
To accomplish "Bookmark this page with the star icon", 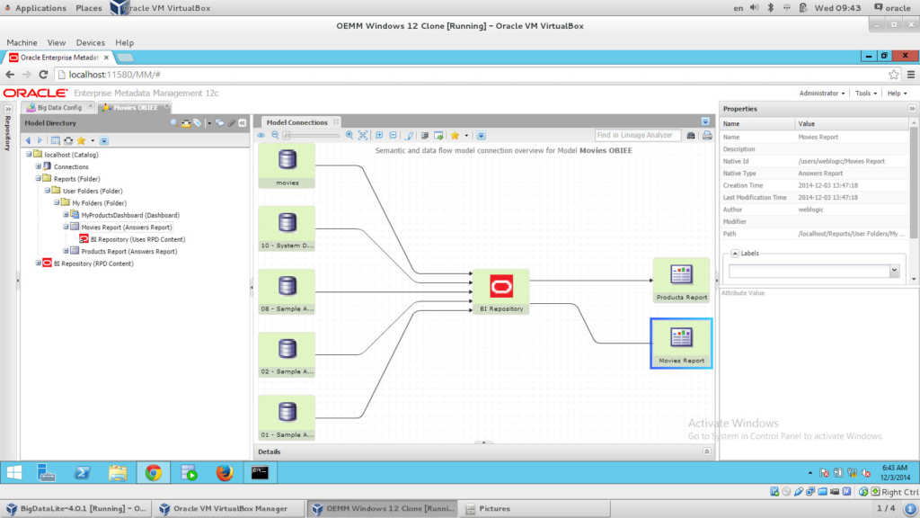I will pyautogui.click(x=894, y=75).
